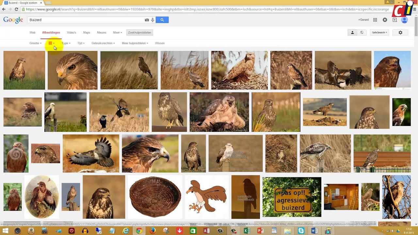Toggle the Zoekhulpmiddelen button
The image size is (418, 235).
pyautogui.click(x=140, y=33)
